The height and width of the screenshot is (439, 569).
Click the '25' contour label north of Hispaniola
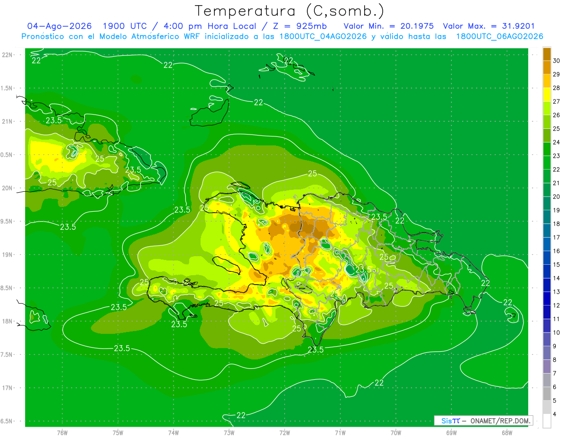(312, 174)
